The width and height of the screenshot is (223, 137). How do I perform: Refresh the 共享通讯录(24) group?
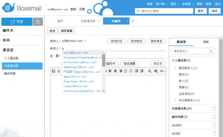[214, 108]
